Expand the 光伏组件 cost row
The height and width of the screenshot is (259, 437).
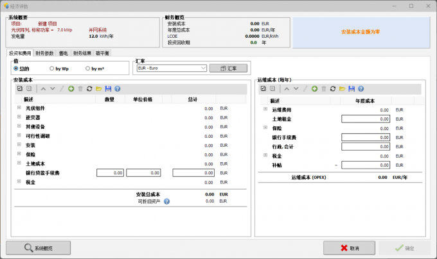click(x=19, y=108)
